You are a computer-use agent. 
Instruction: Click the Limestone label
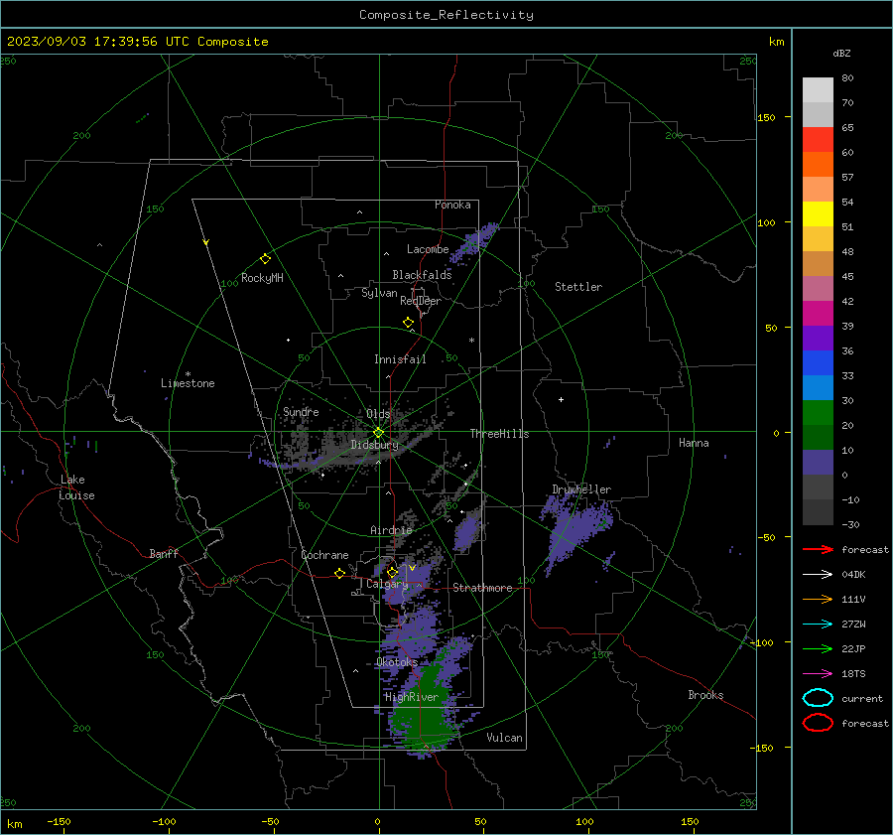pos(188,383)
